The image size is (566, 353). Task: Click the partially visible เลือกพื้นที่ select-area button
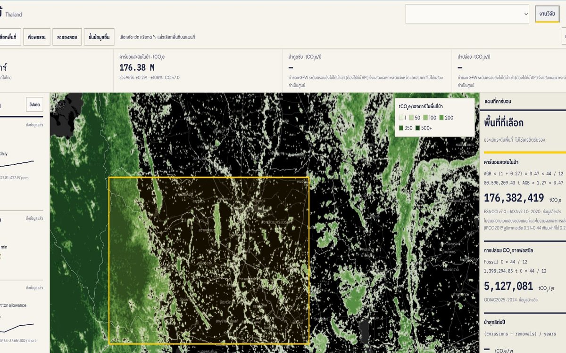click(9, 37)
